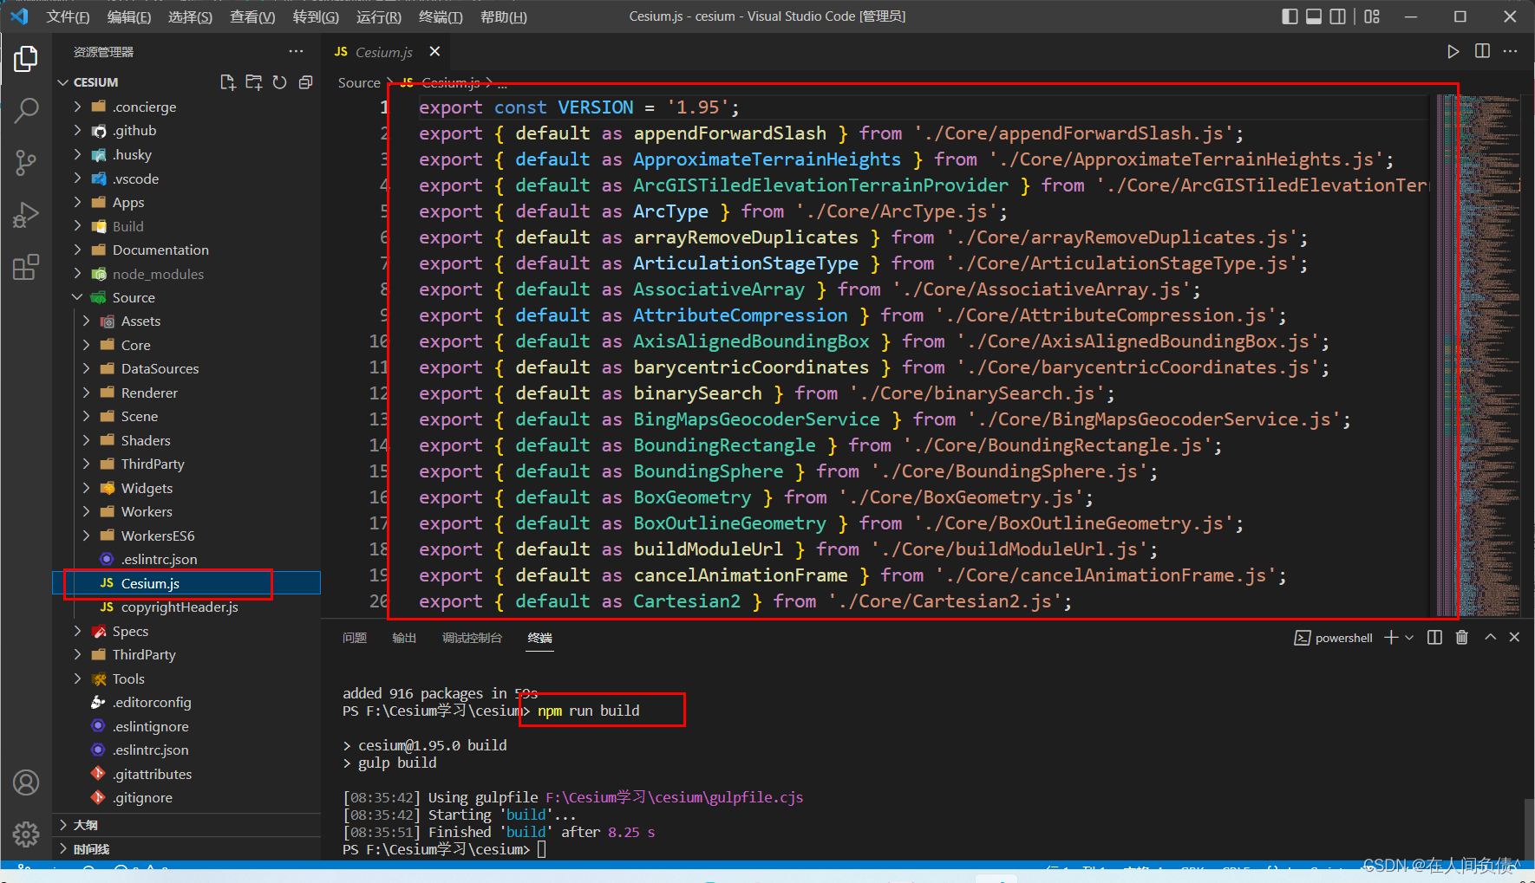Open the 运行(R) menu

[378, 17]
